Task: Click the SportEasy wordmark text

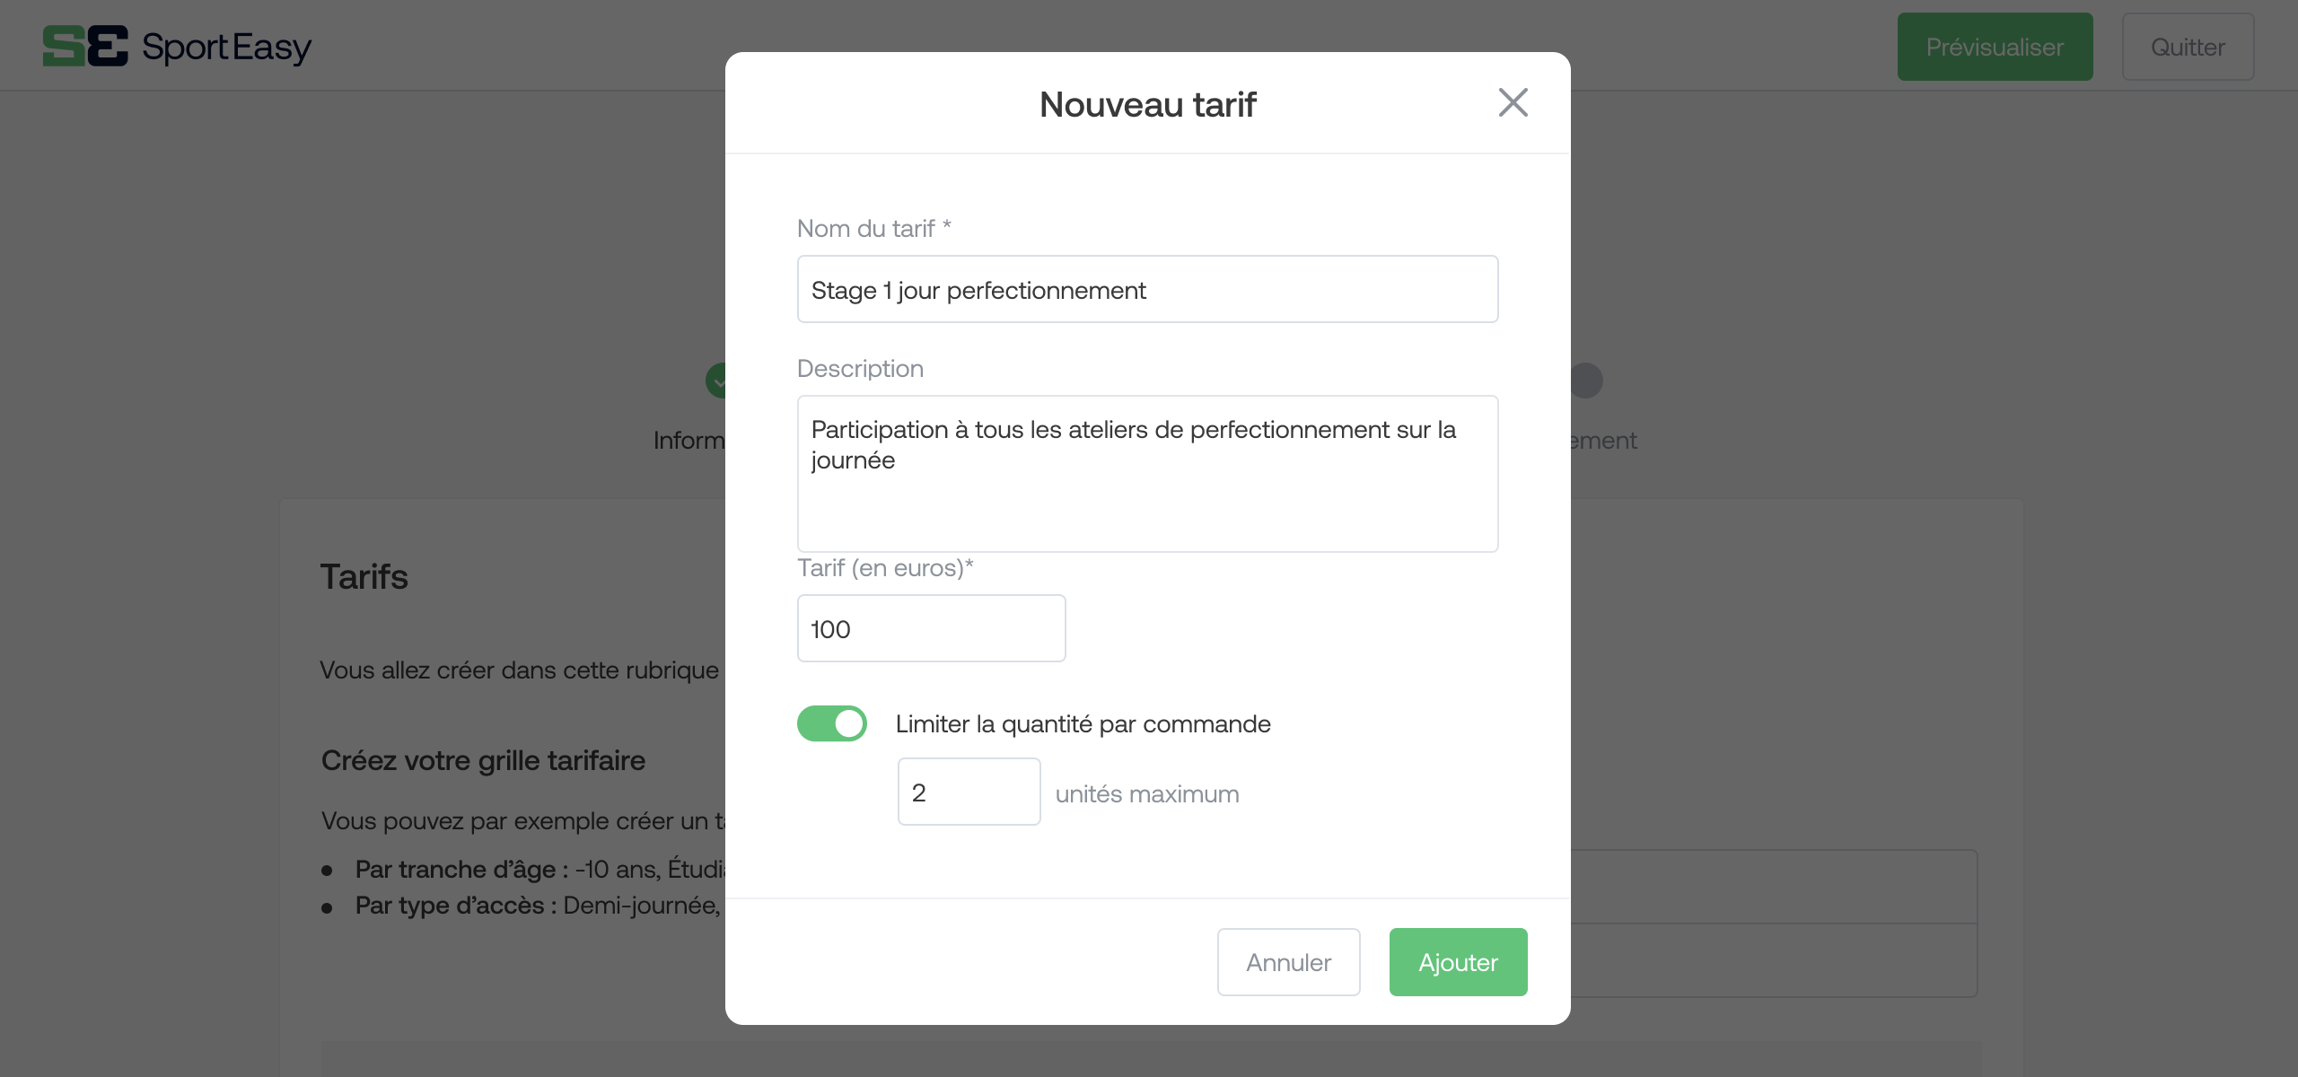Action: [x=226, y=47]
